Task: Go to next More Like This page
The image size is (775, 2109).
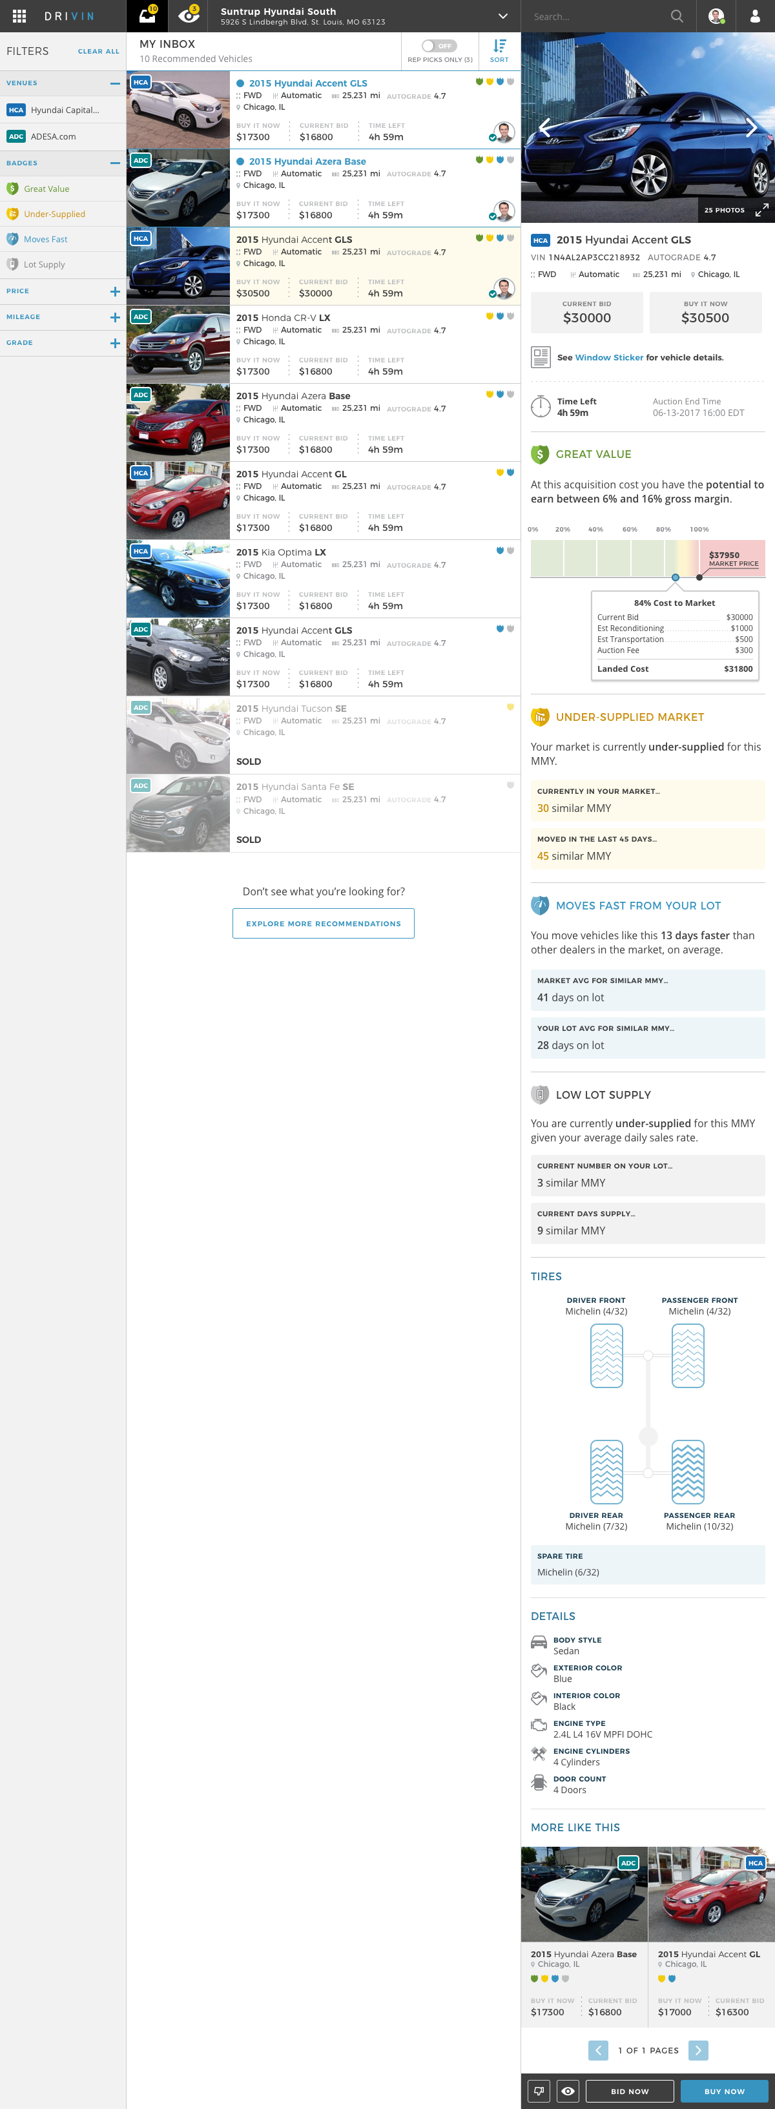Action: pos(698,2050)
